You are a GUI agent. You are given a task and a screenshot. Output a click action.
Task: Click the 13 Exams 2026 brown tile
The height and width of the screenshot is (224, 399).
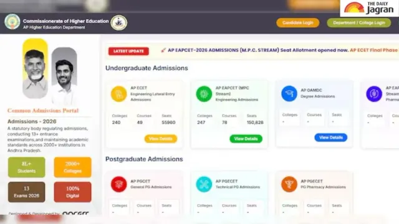click(x=26, y=192)
